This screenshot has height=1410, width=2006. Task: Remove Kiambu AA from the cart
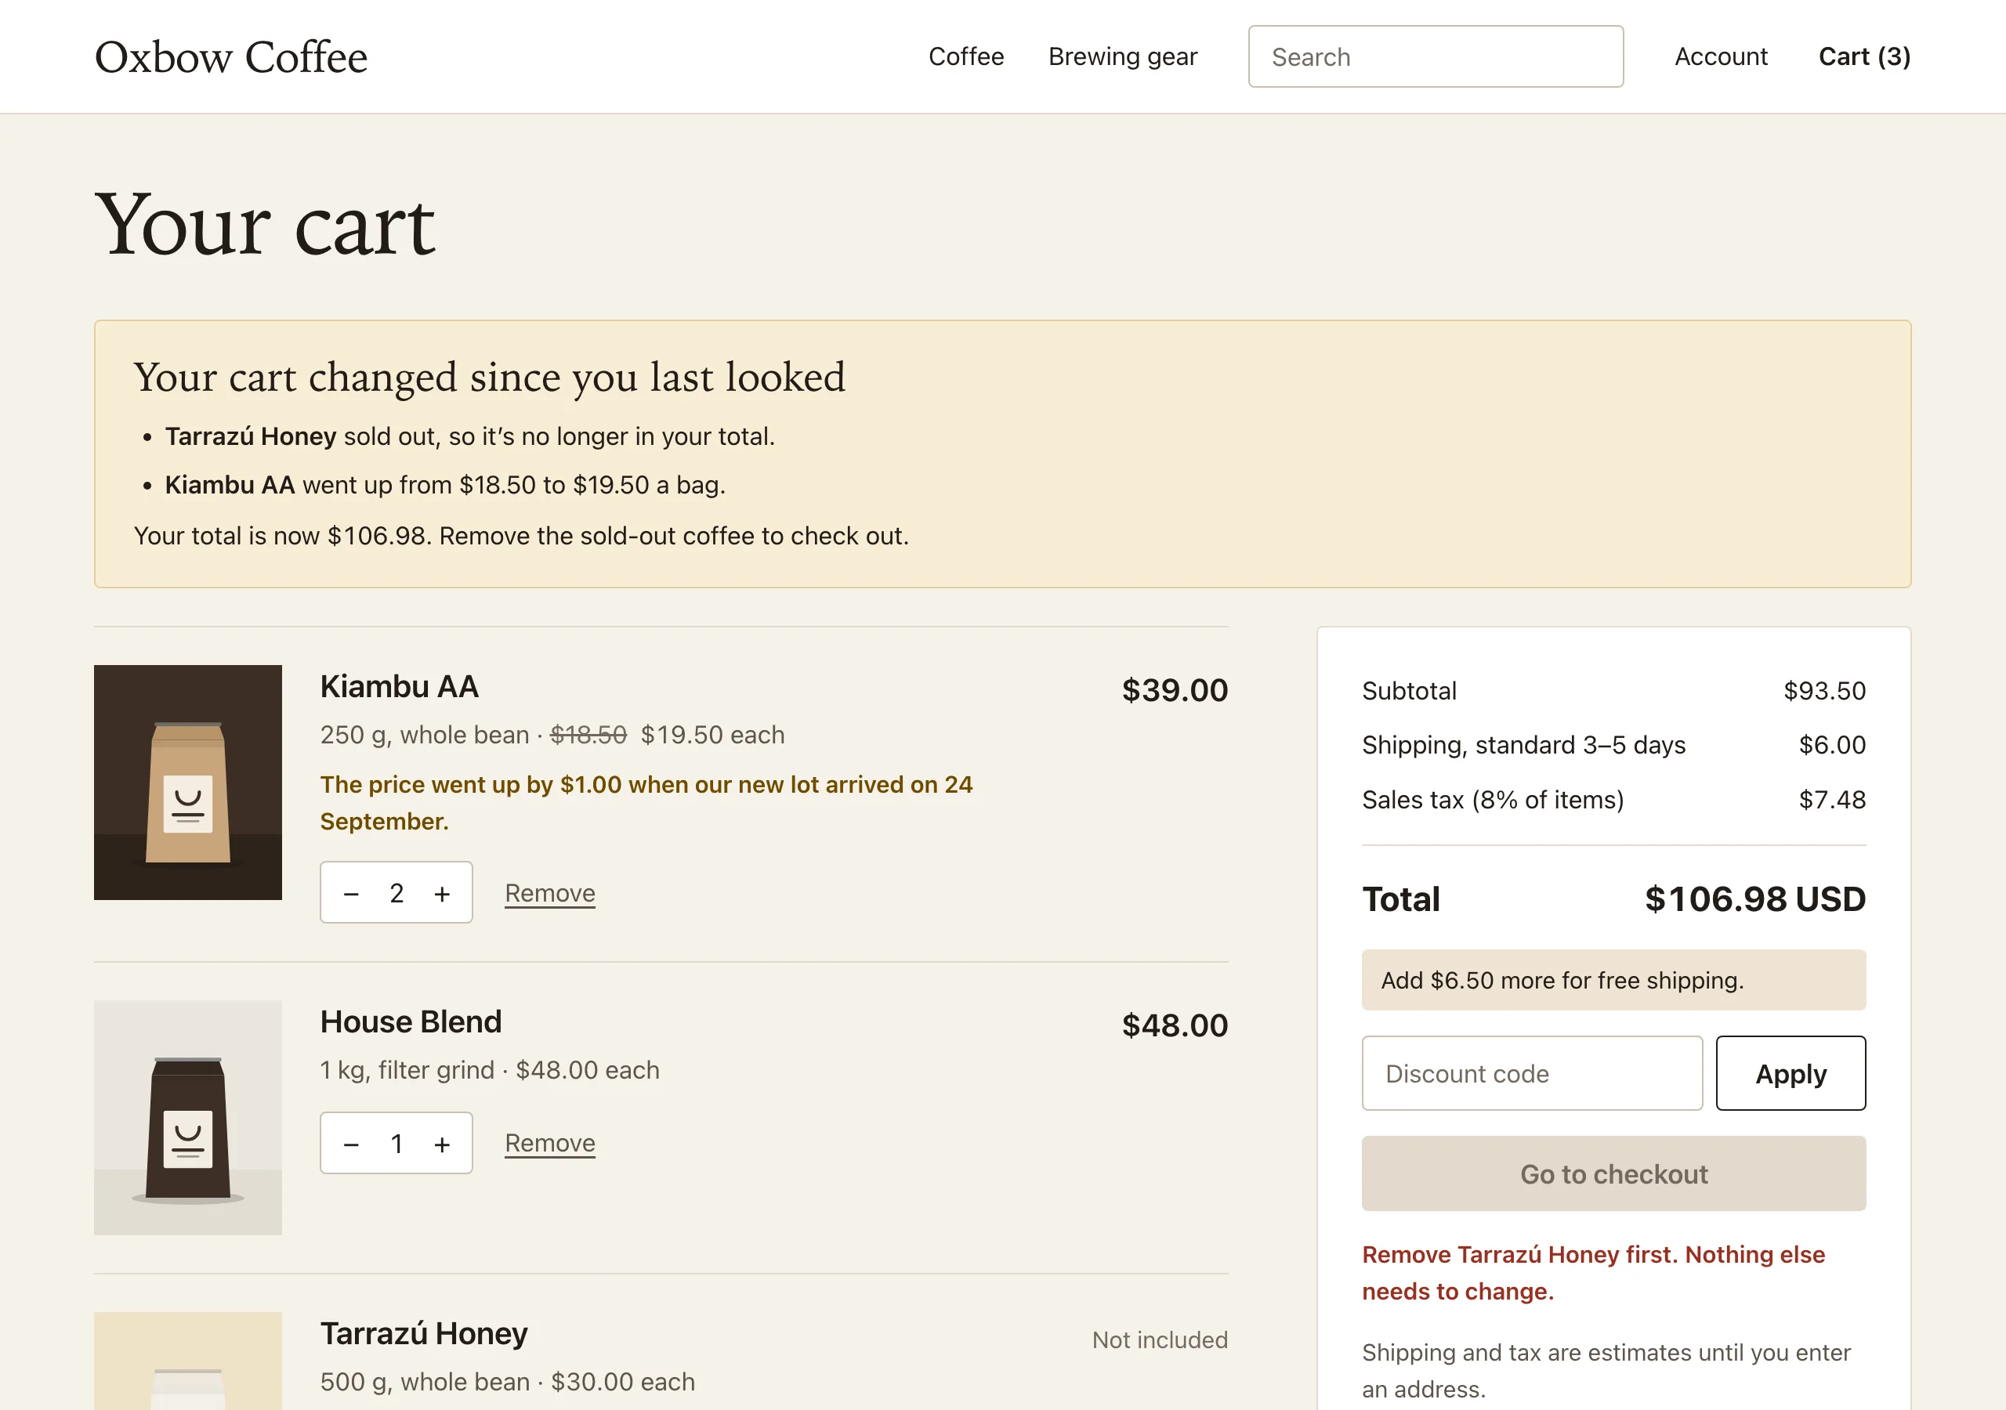[549, 893]
